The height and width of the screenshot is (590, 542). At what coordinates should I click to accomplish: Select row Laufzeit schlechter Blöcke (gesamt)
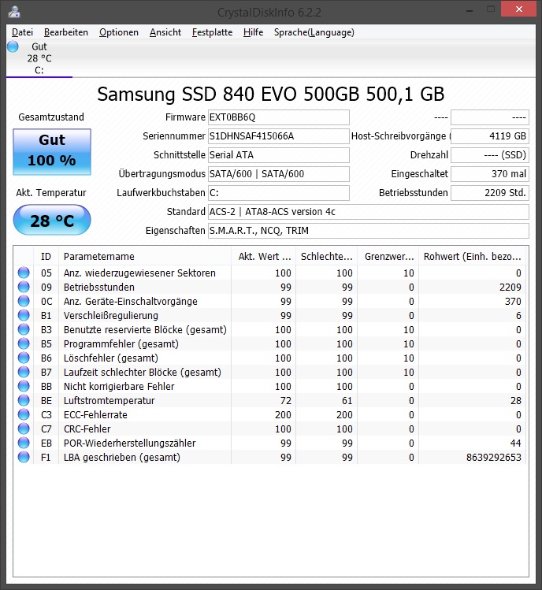click(270, 372)
